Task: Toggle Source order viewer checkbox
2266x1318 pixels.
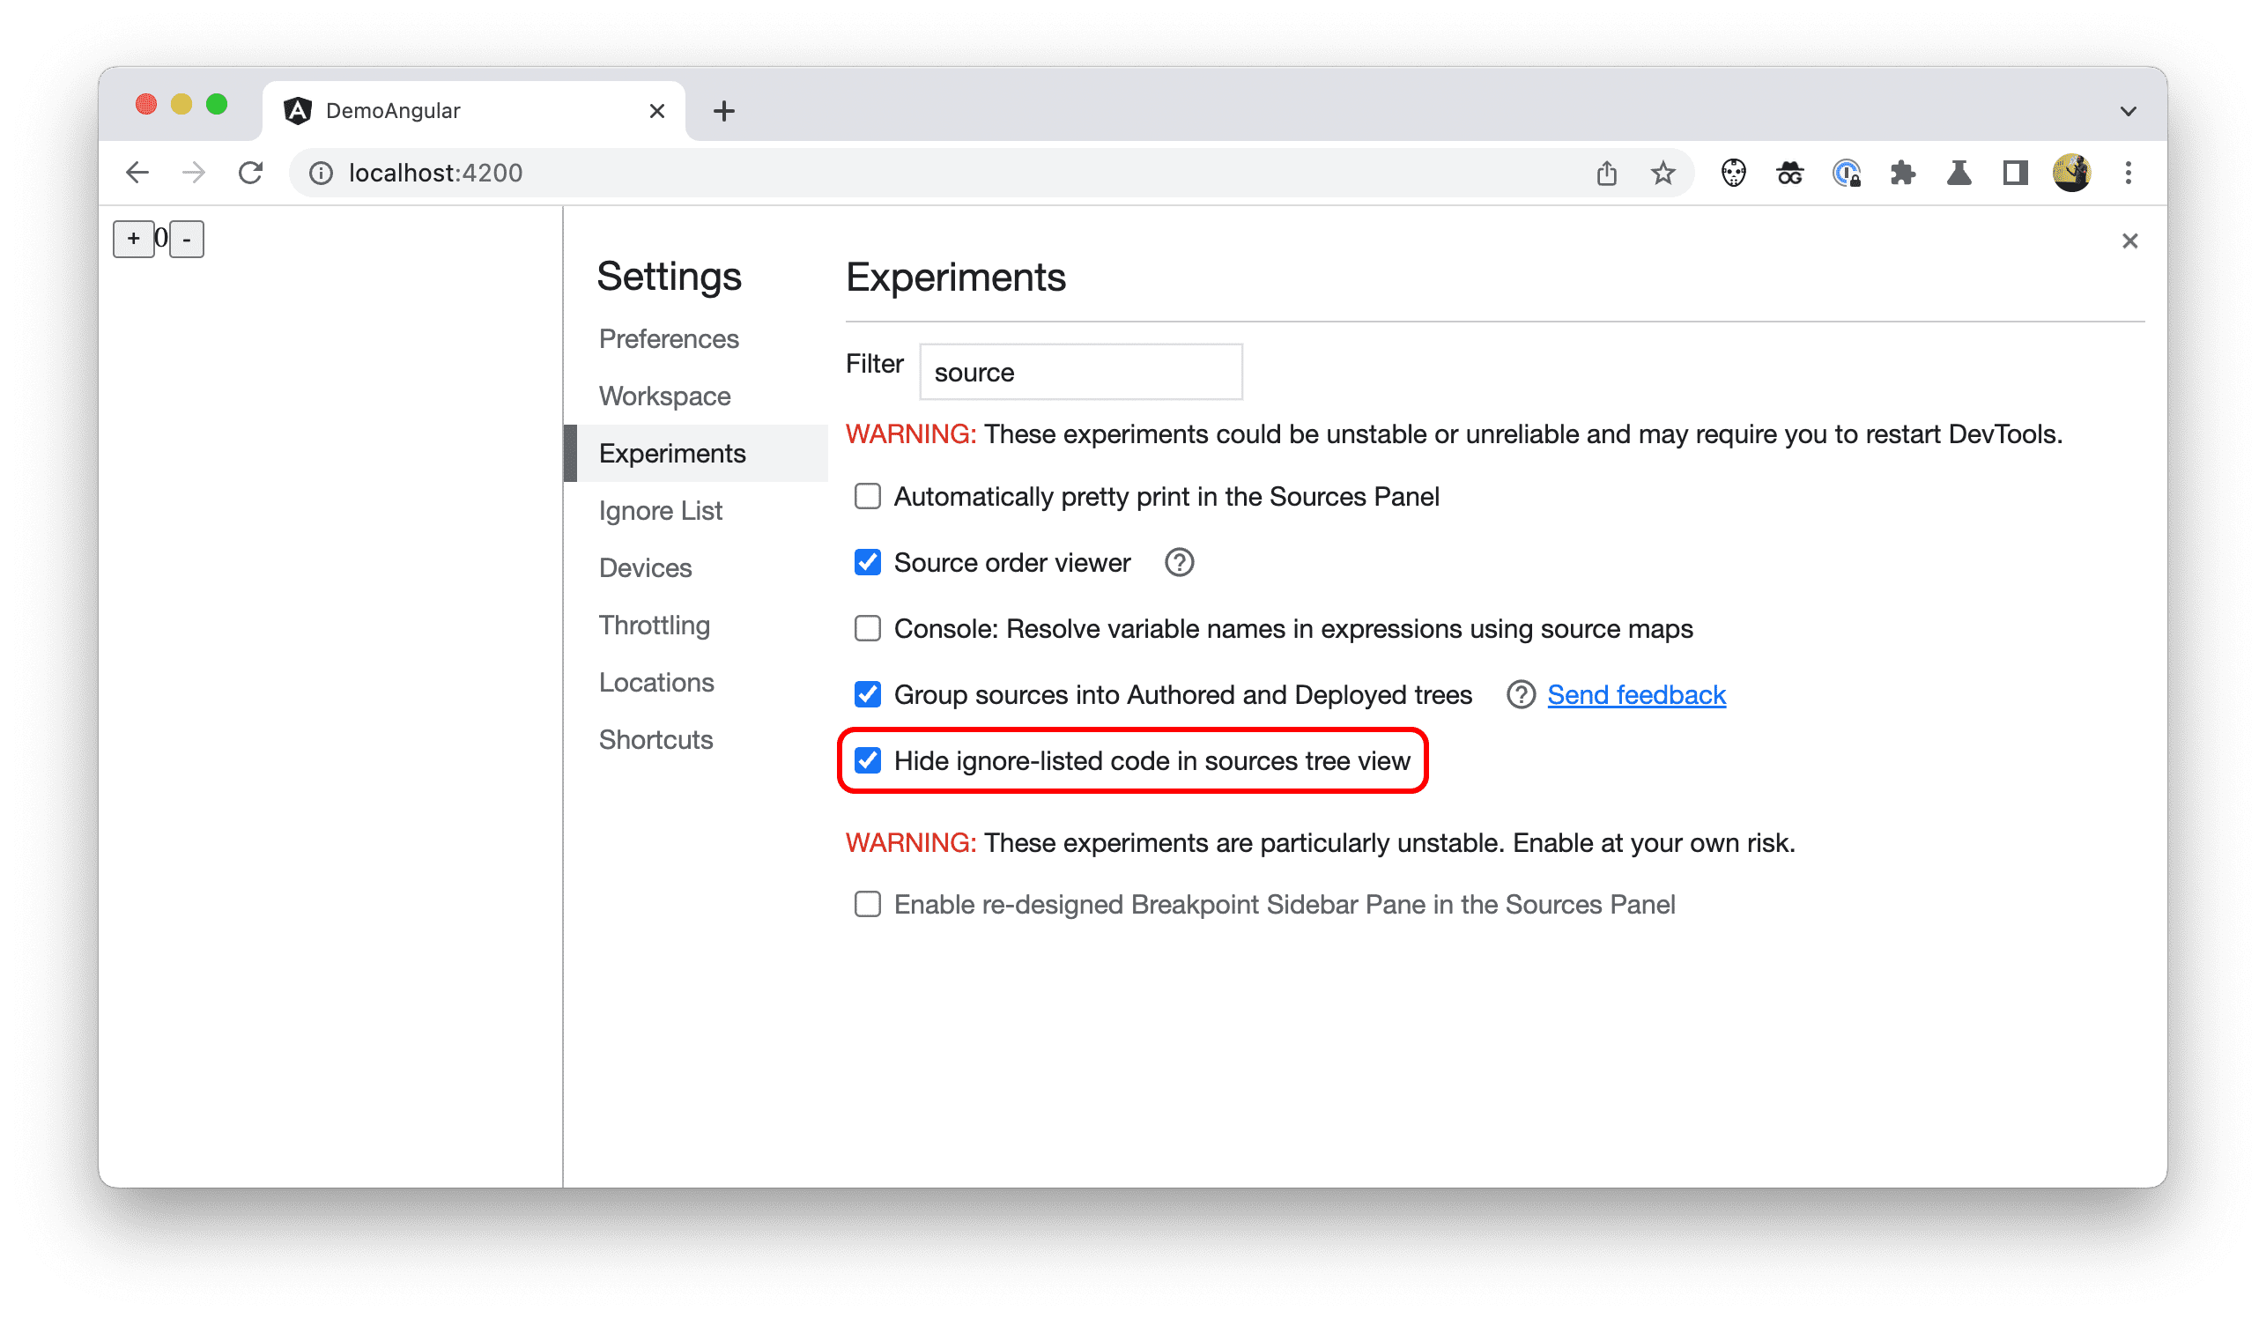Action: coord(869,563)
